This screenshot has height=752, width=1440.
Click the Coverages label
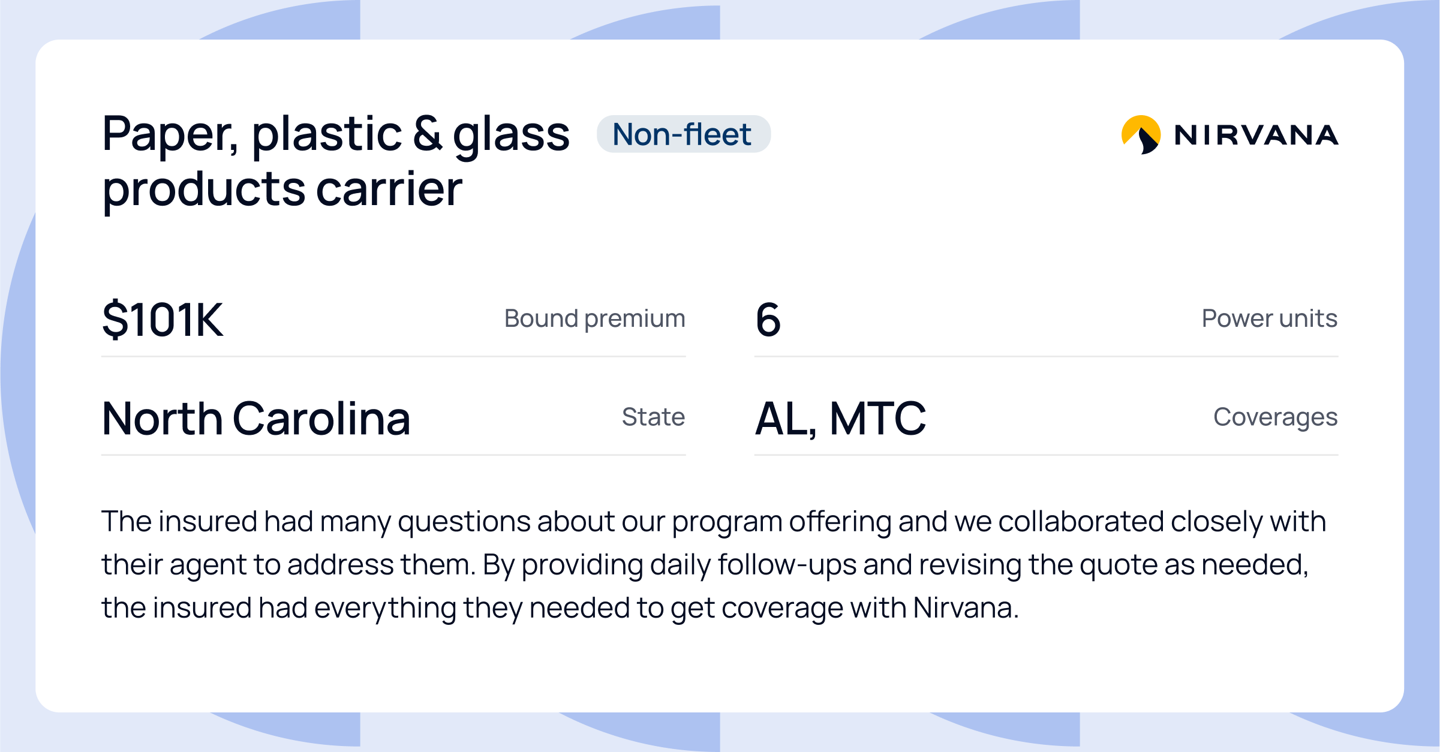click(1275, 417)
